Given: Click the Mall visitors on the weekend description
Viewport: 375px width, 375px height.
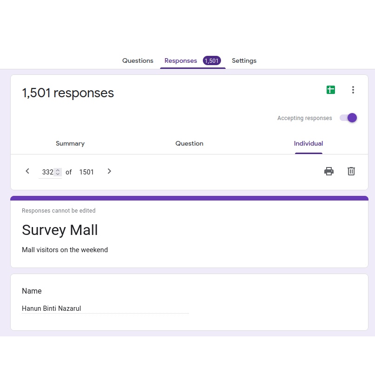Looking at the screenshot, I should tap(65, 250).
